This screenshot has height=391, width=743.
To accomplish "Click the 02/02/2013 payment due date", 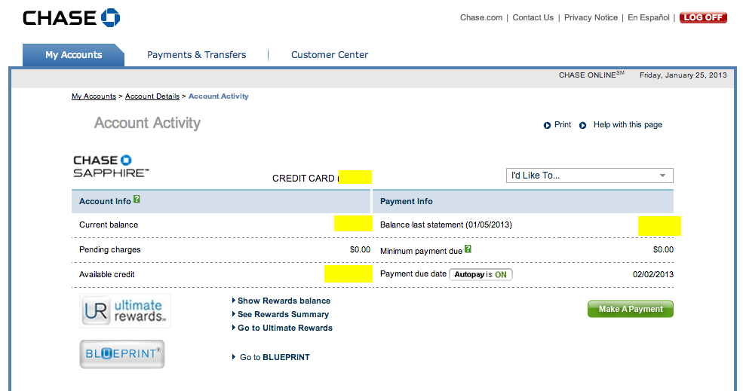I will click(x=653, y=274).
